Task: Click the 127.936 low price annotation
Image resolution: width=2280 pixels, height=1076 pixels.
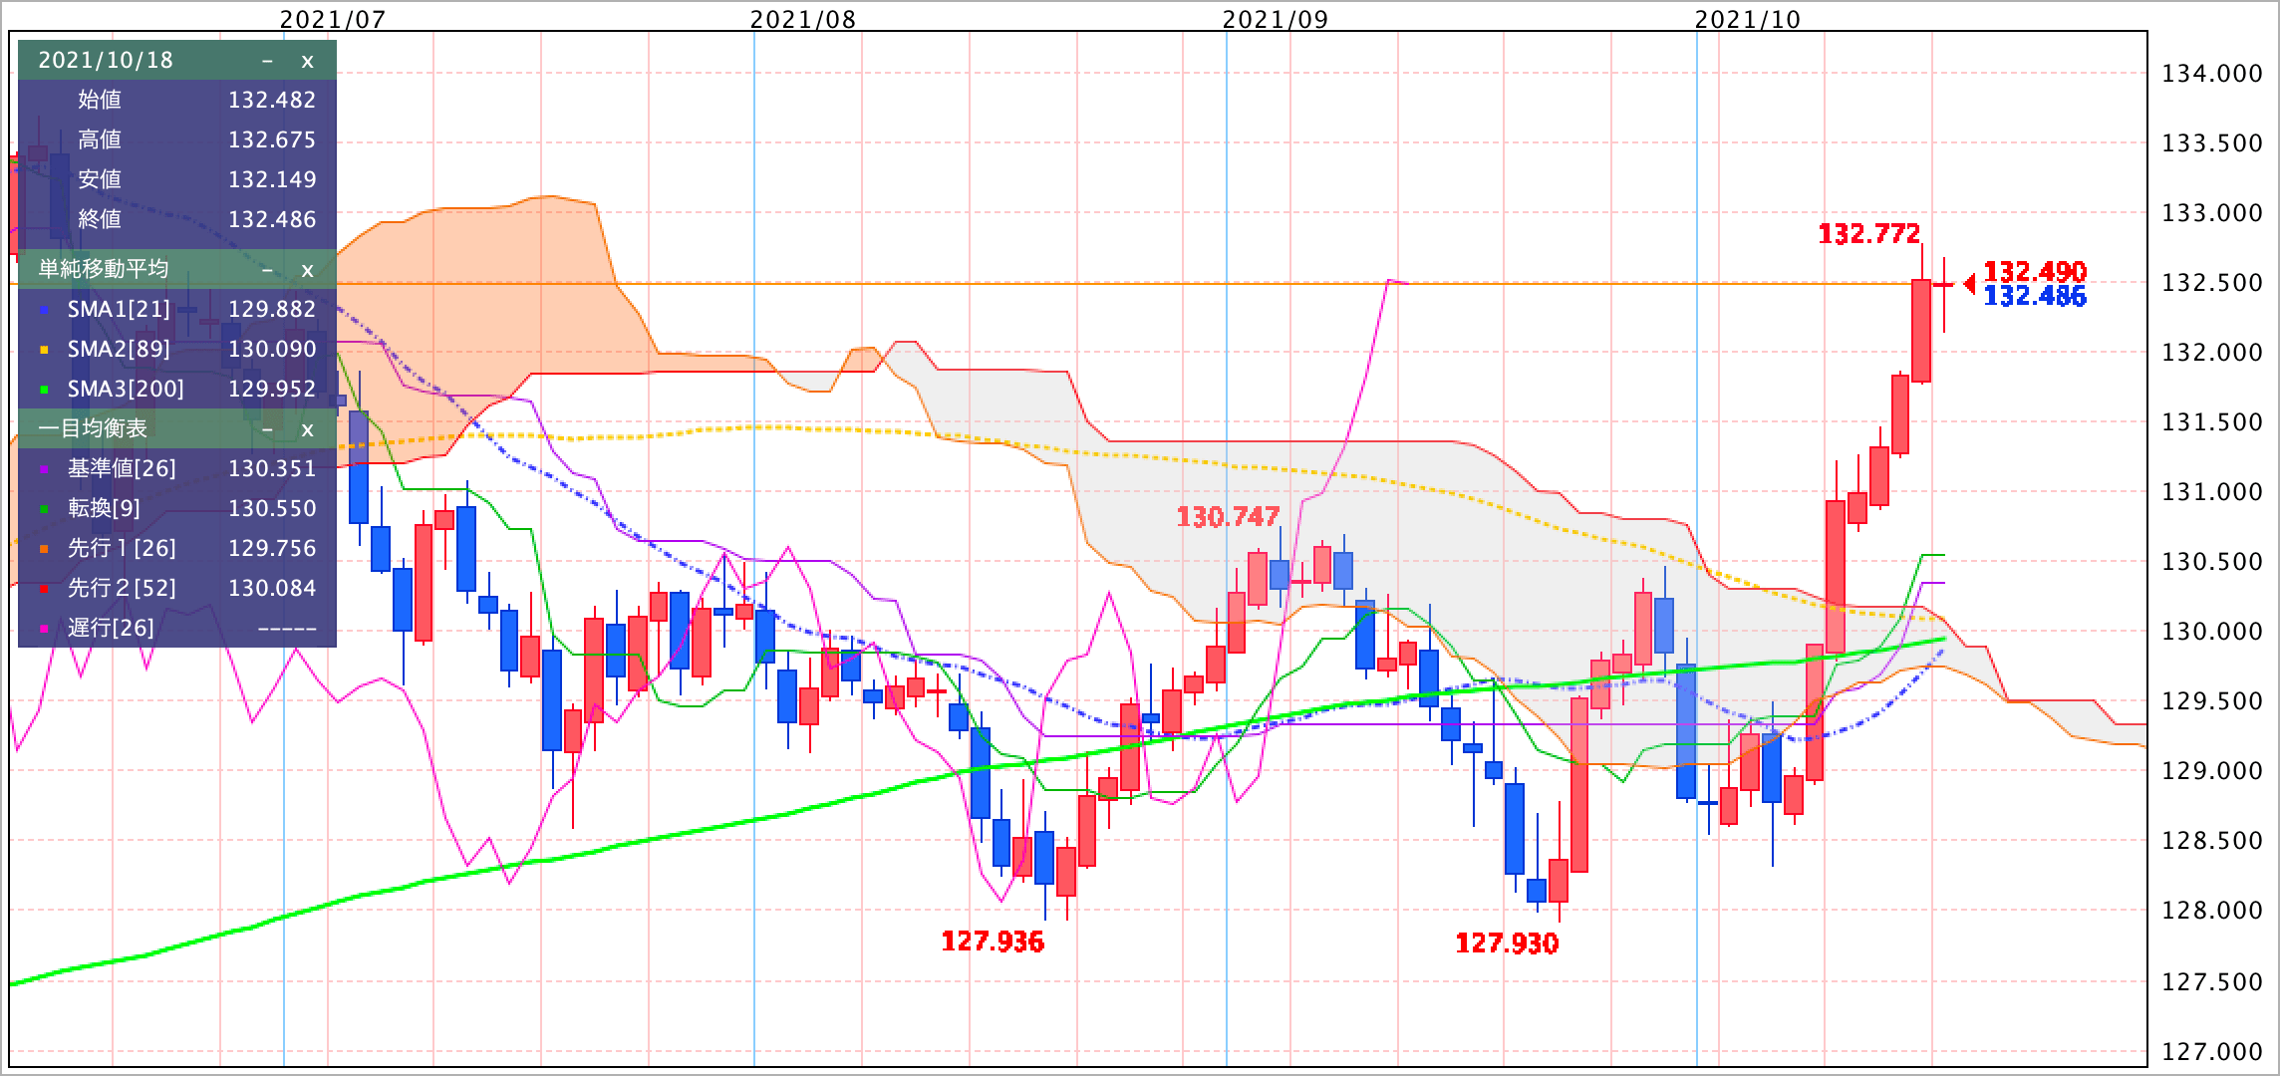Action: click(x=993, y=941)
